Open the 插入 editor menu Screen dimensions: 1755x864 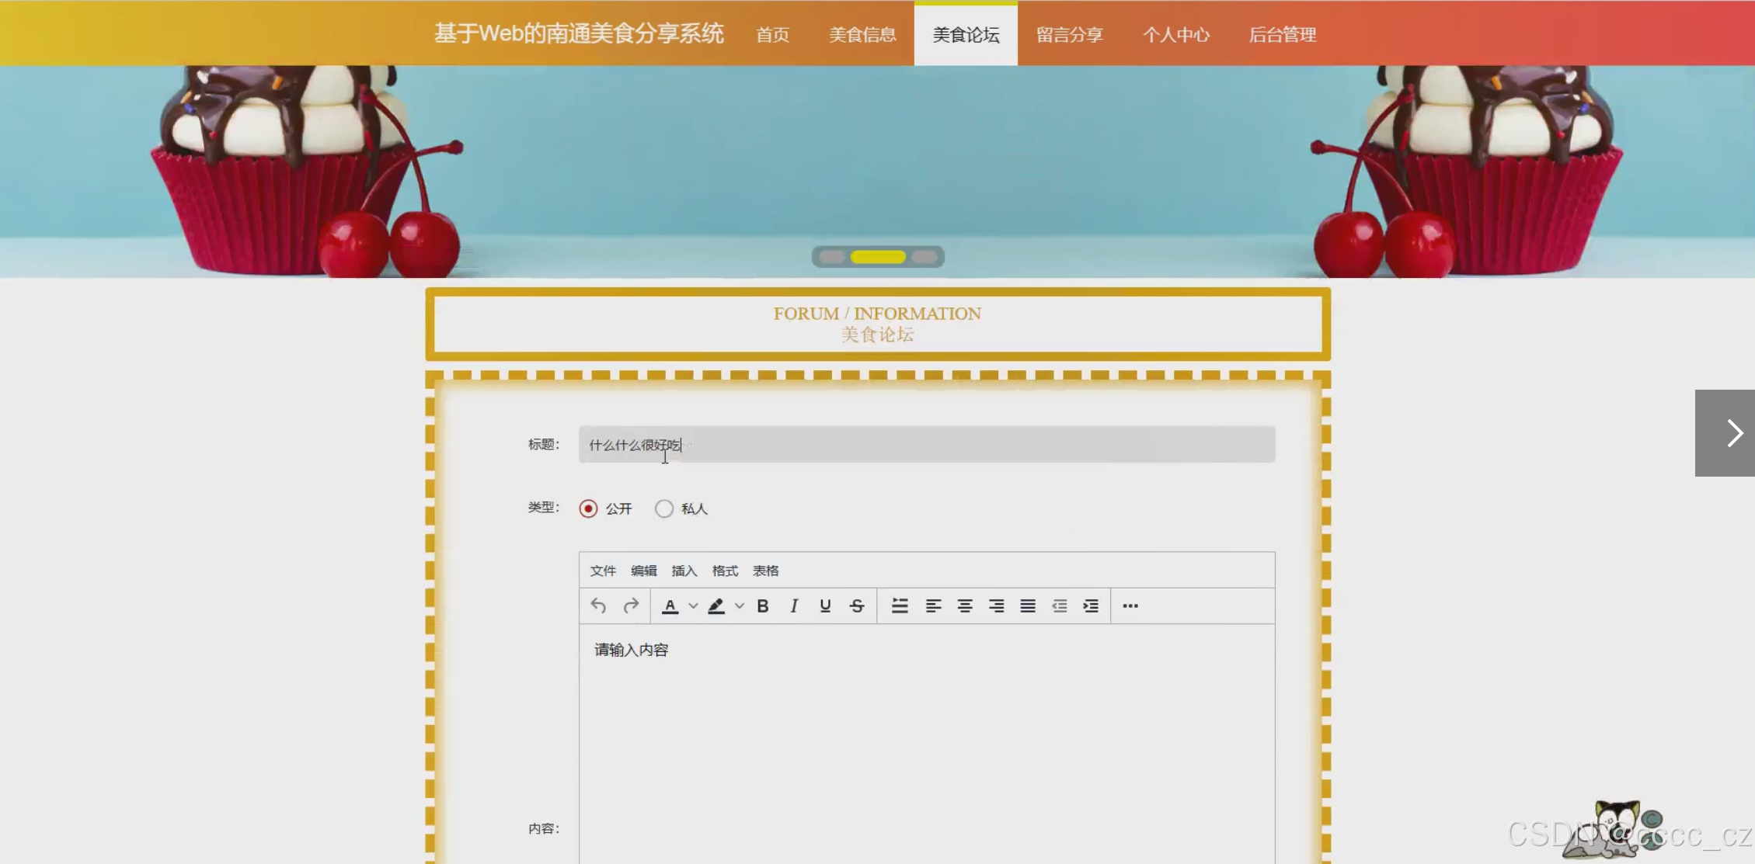pyautogui.click(x=684, y=571)
